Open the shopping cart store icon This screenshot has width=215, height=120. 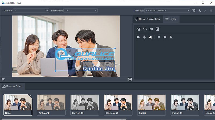(x=3, y=79)
